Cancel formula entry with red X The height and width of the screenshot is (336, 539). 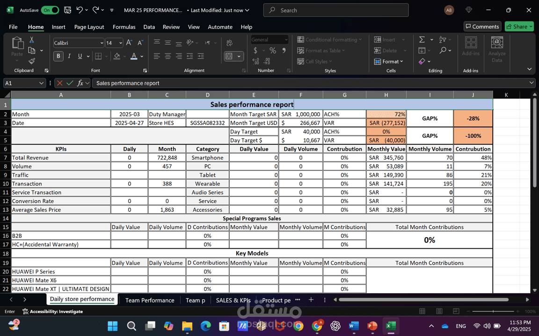(59, 83)
